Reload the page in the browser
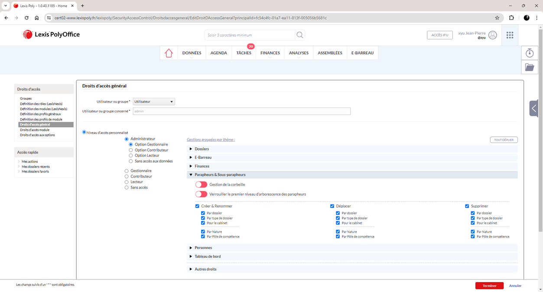The height and width of the screenshot is (292, 543). [26, 18]
